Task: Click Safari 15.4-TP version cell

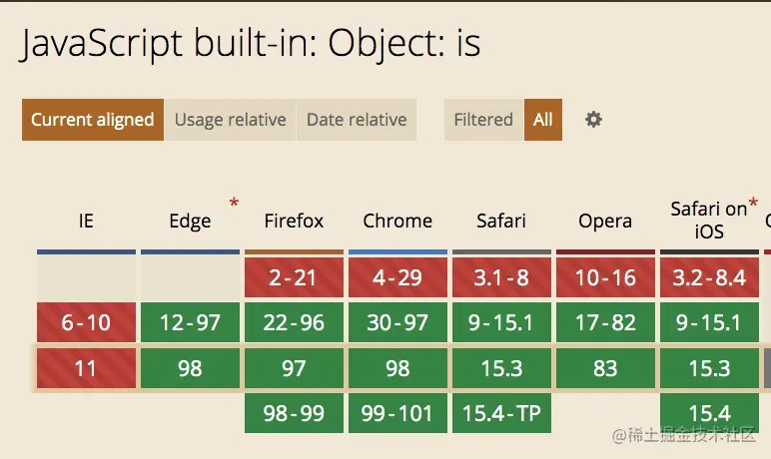Action: pos(501,413)
